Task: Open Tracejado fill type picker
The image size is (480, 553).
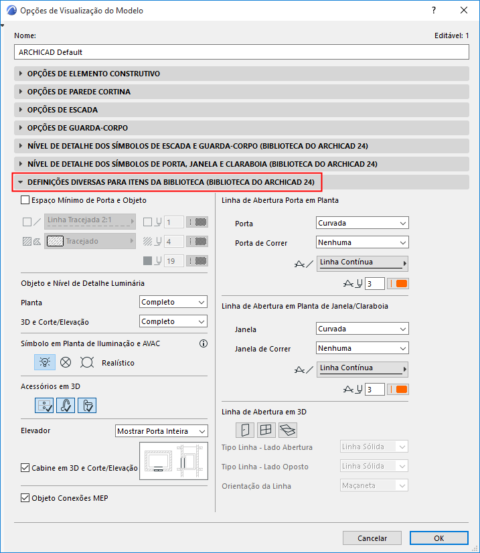Action: [x=90, y=241]
